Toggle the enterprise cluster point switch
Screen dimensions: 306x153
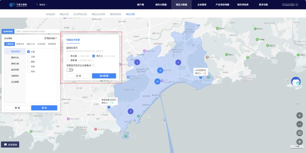click(x=70, y=70)
